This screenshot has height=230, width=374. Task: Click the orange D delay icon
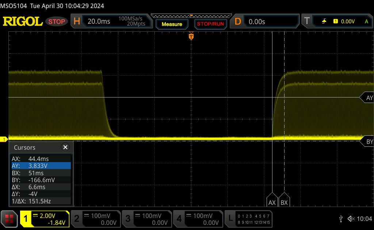click(238, 22)
